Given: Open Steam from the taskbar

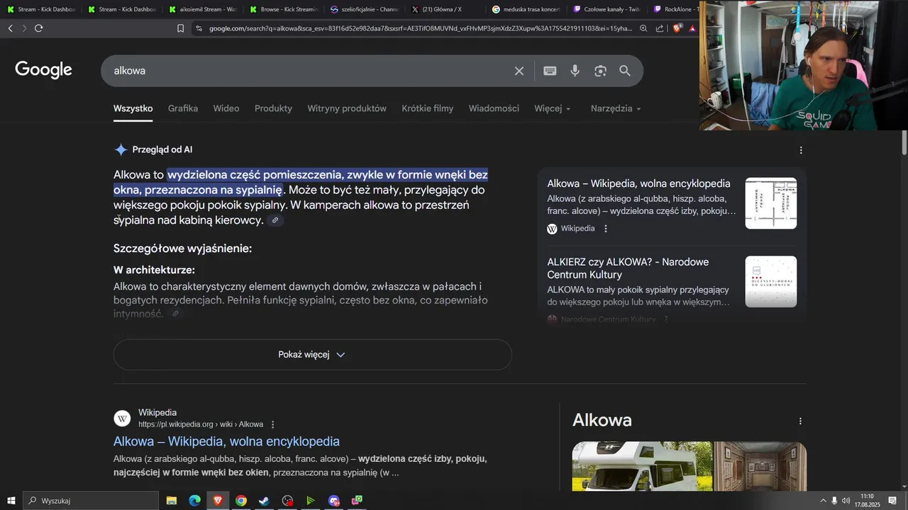Looking at the screenshot, I should pyautogui.click(x=264, y=501).
